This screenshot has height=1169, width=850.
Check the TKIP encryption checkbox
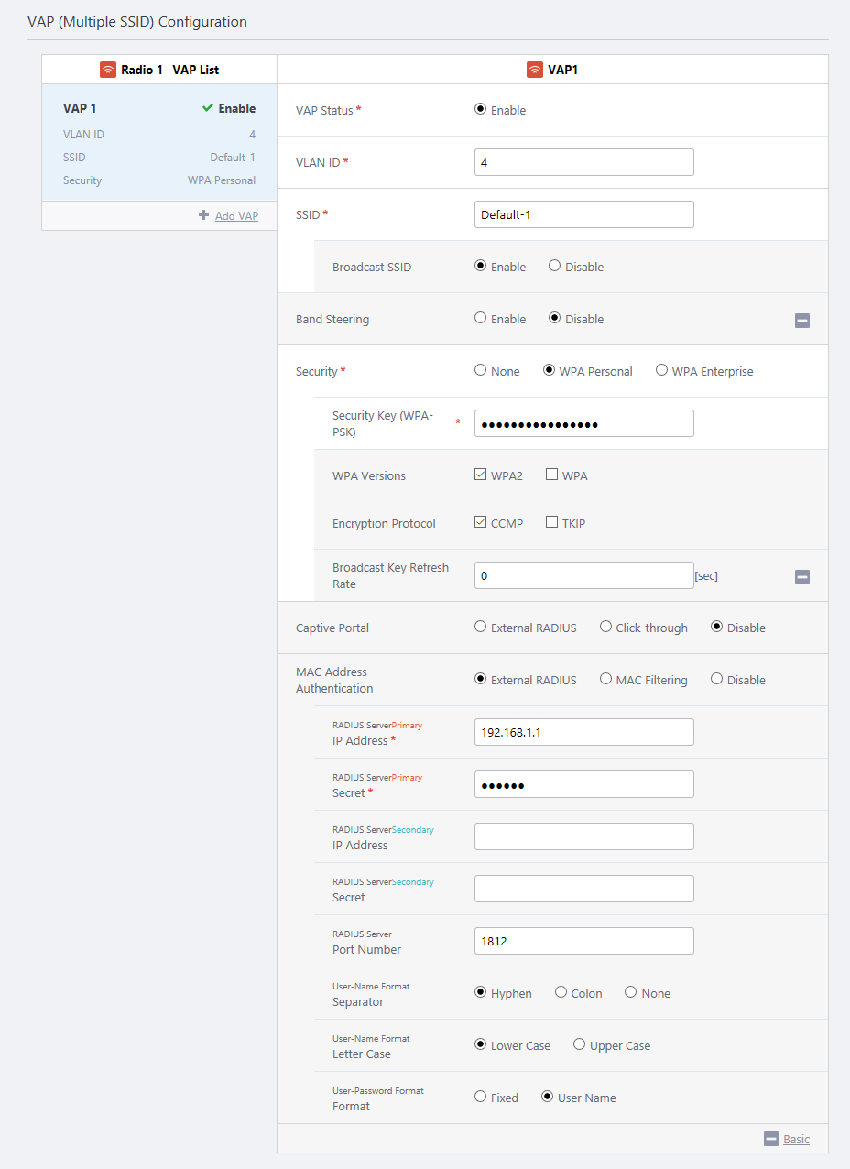[551, 523]
